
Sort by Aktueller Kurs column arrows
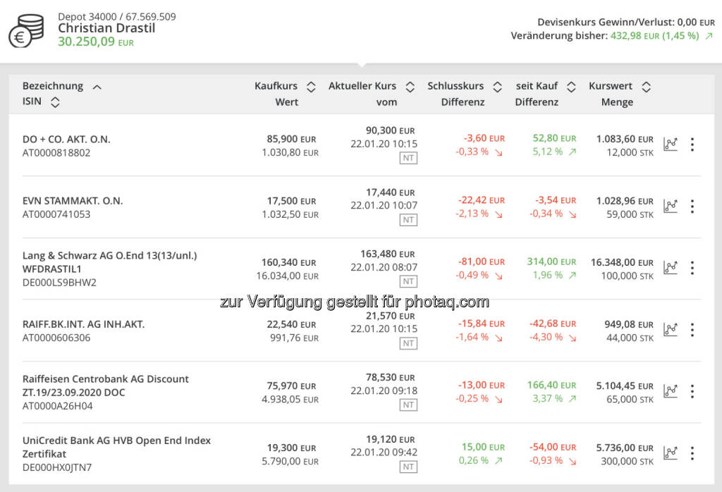click(x=410, y=87)
